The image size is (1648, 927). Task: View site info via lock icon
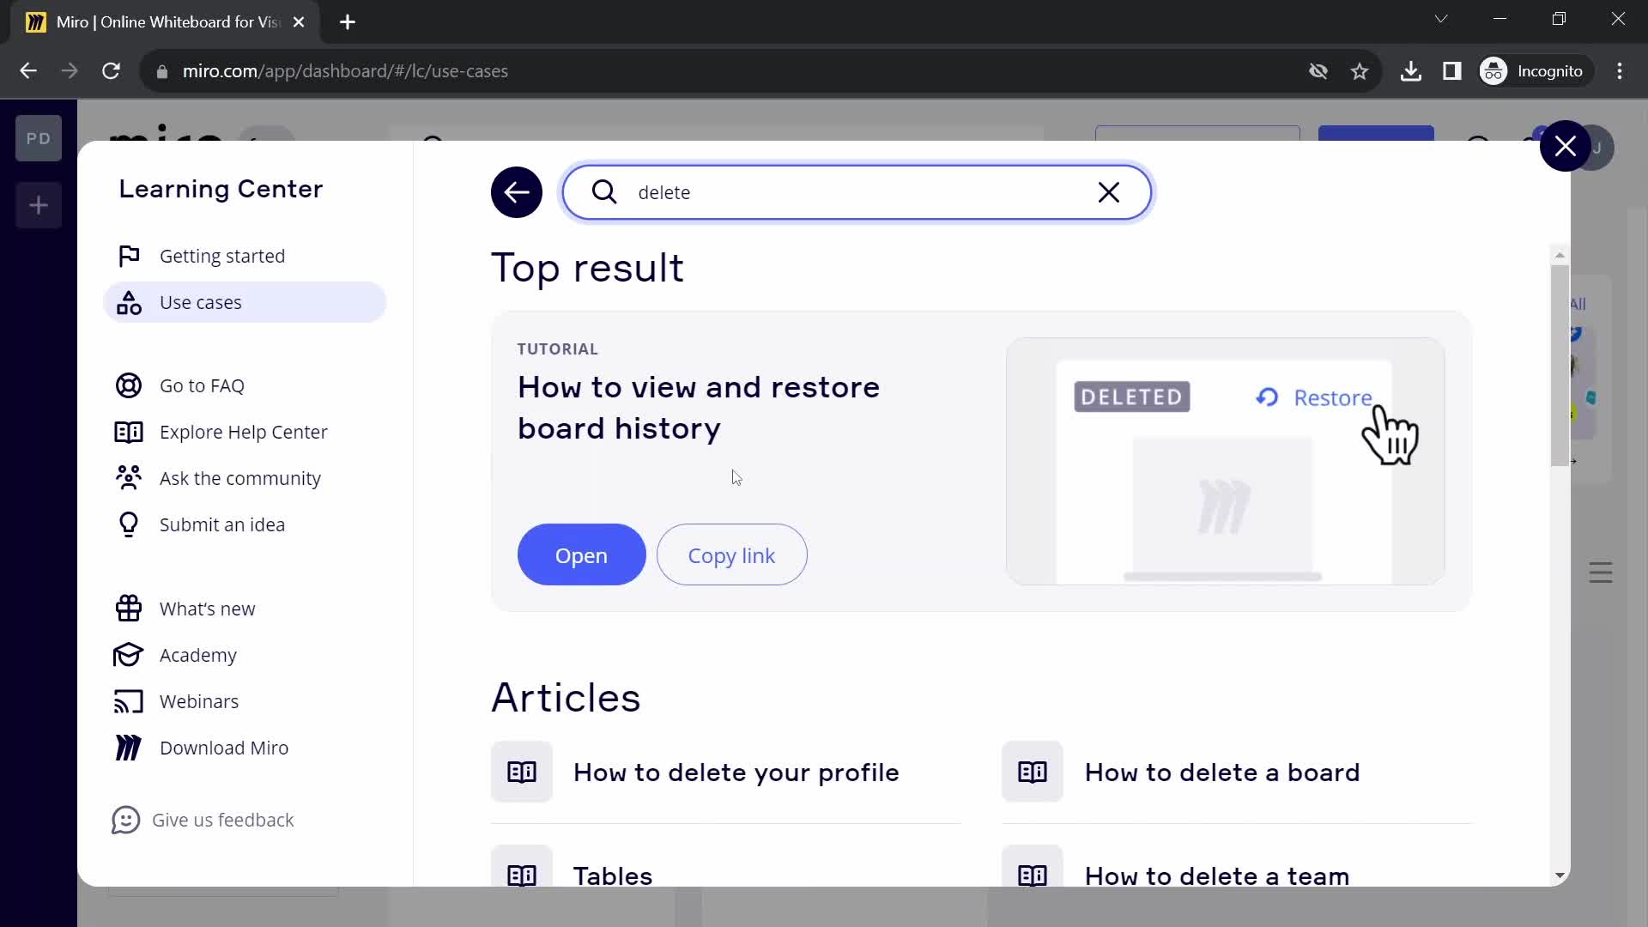(x=162, y=71)
